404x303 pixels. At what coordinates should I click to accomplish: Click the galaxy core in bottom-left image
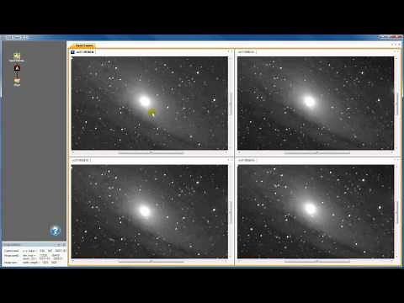point(144,210)
